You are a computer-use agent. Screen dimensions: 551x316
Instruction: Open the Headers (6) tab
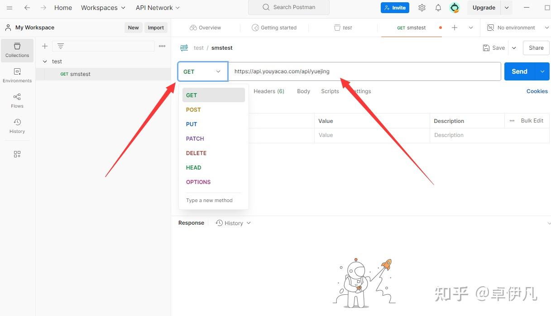(x=269, y=91)
